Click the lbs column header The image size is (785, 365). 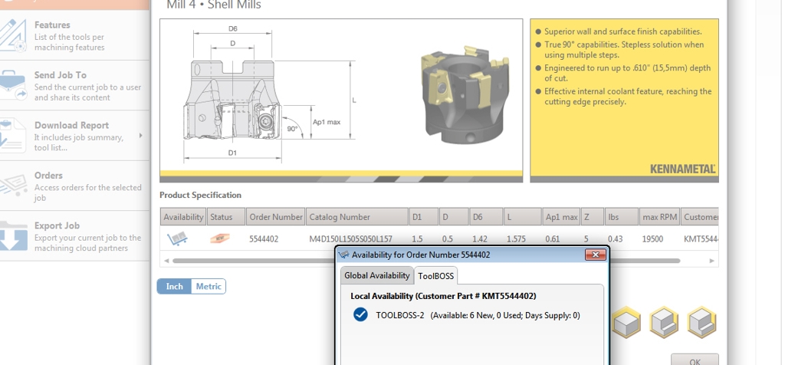click(x=621, y=217)
